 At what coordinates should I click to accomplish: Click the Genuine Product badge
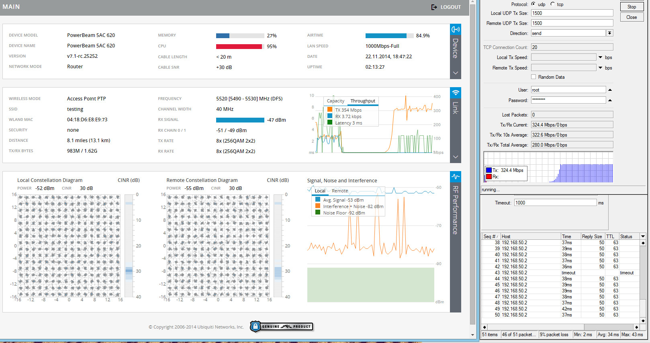(281, 327)
